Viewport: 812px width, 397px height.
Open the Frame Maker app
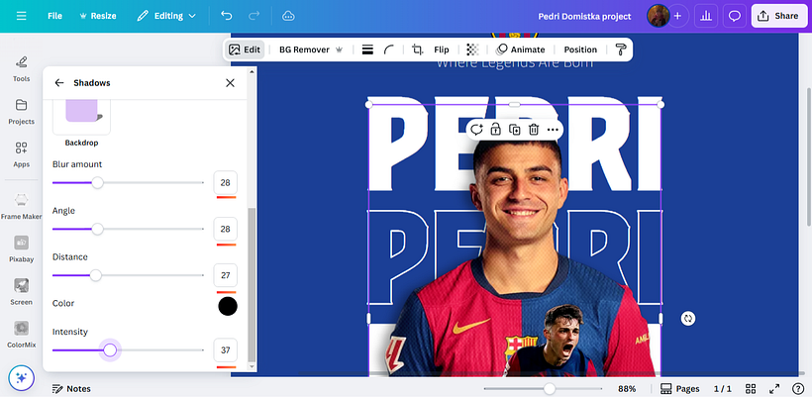[21, 207]
